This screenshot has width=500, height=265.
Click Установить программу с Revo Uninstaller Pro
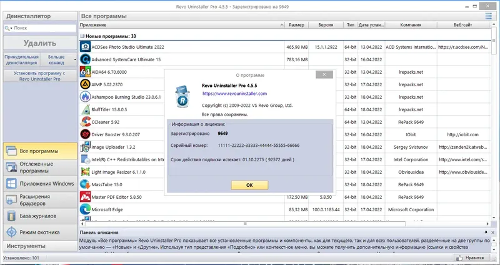coord(40,76)
